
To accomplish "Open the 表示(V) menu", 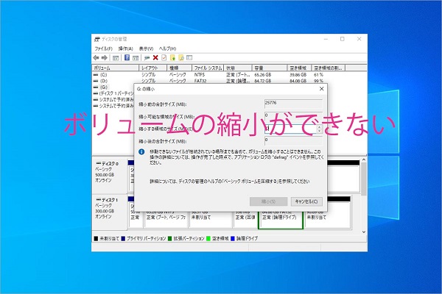I will (x=147, y=49).
